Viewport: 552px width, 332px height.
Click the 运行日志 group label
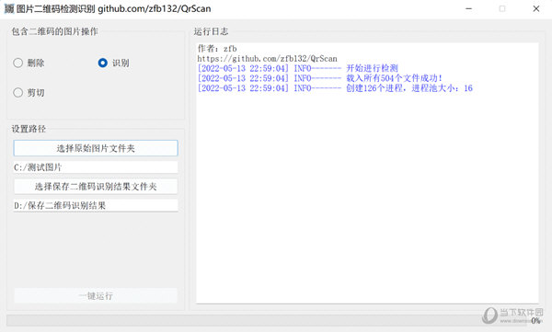(x=211, y=31)
